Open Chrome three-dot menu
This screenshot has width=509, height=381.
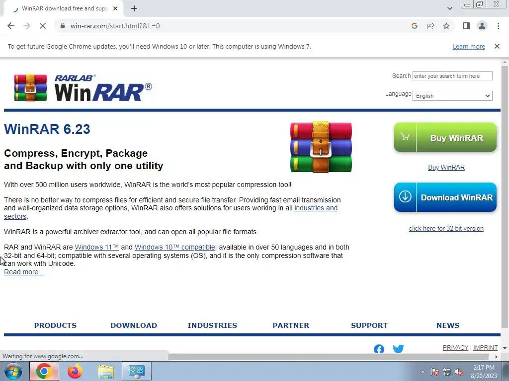[x=498, y=26]
